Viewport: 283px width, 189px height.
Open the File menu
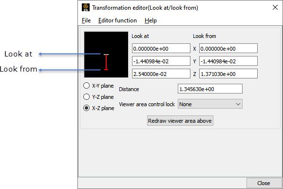86,20
